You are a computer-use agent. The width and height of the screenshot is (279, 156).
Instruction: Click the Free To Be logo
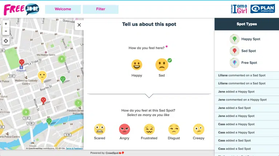[21, 9]
